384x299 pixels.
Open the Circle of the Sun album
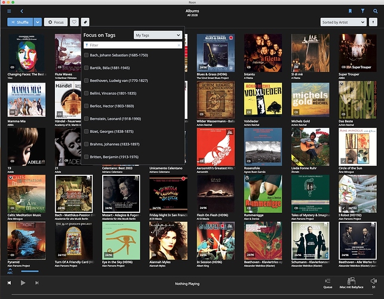tap(358, 147)
